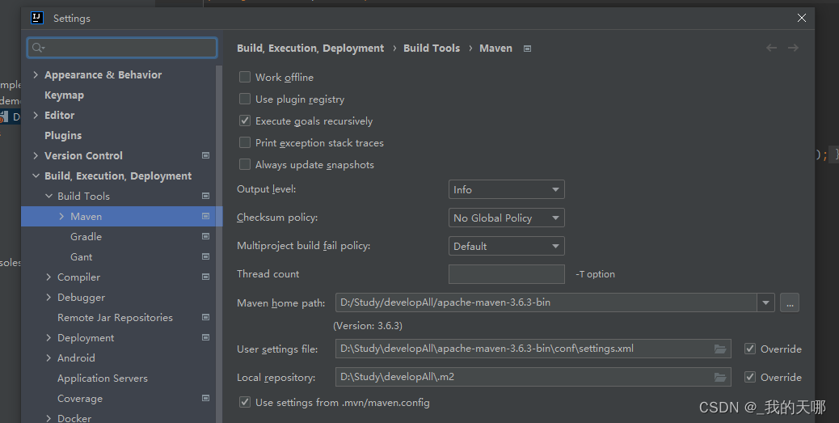Image resolution: width=839 pixels, height=423 pixels.
Task: Open Application Servers settings page
Action: point(103,378)
